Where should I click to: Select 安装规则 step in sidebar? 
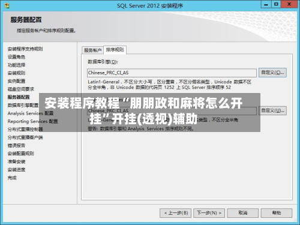point(16,73)
